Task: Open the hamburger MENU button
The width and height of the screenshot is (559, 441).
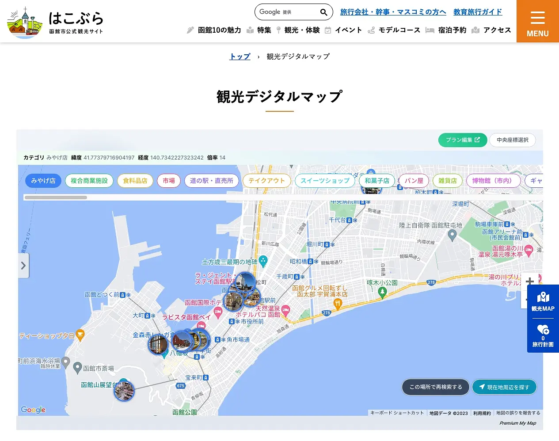Action: tap(537, 22)
